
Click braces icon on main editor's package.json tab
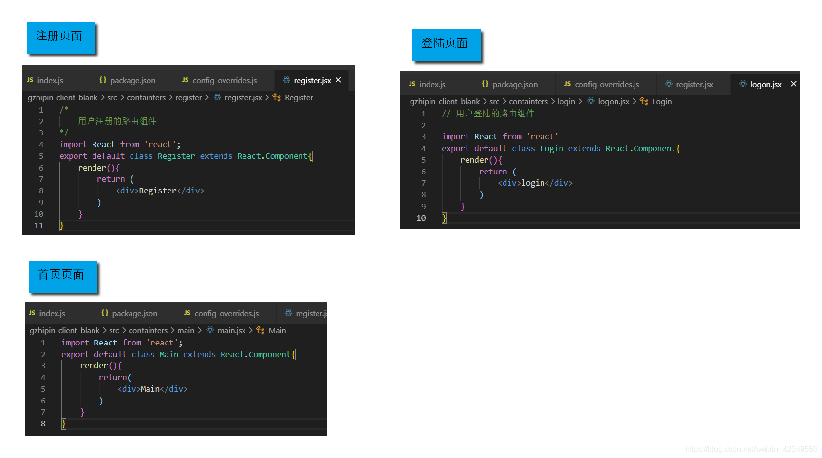pyautogui.click(x=105, y=313)
